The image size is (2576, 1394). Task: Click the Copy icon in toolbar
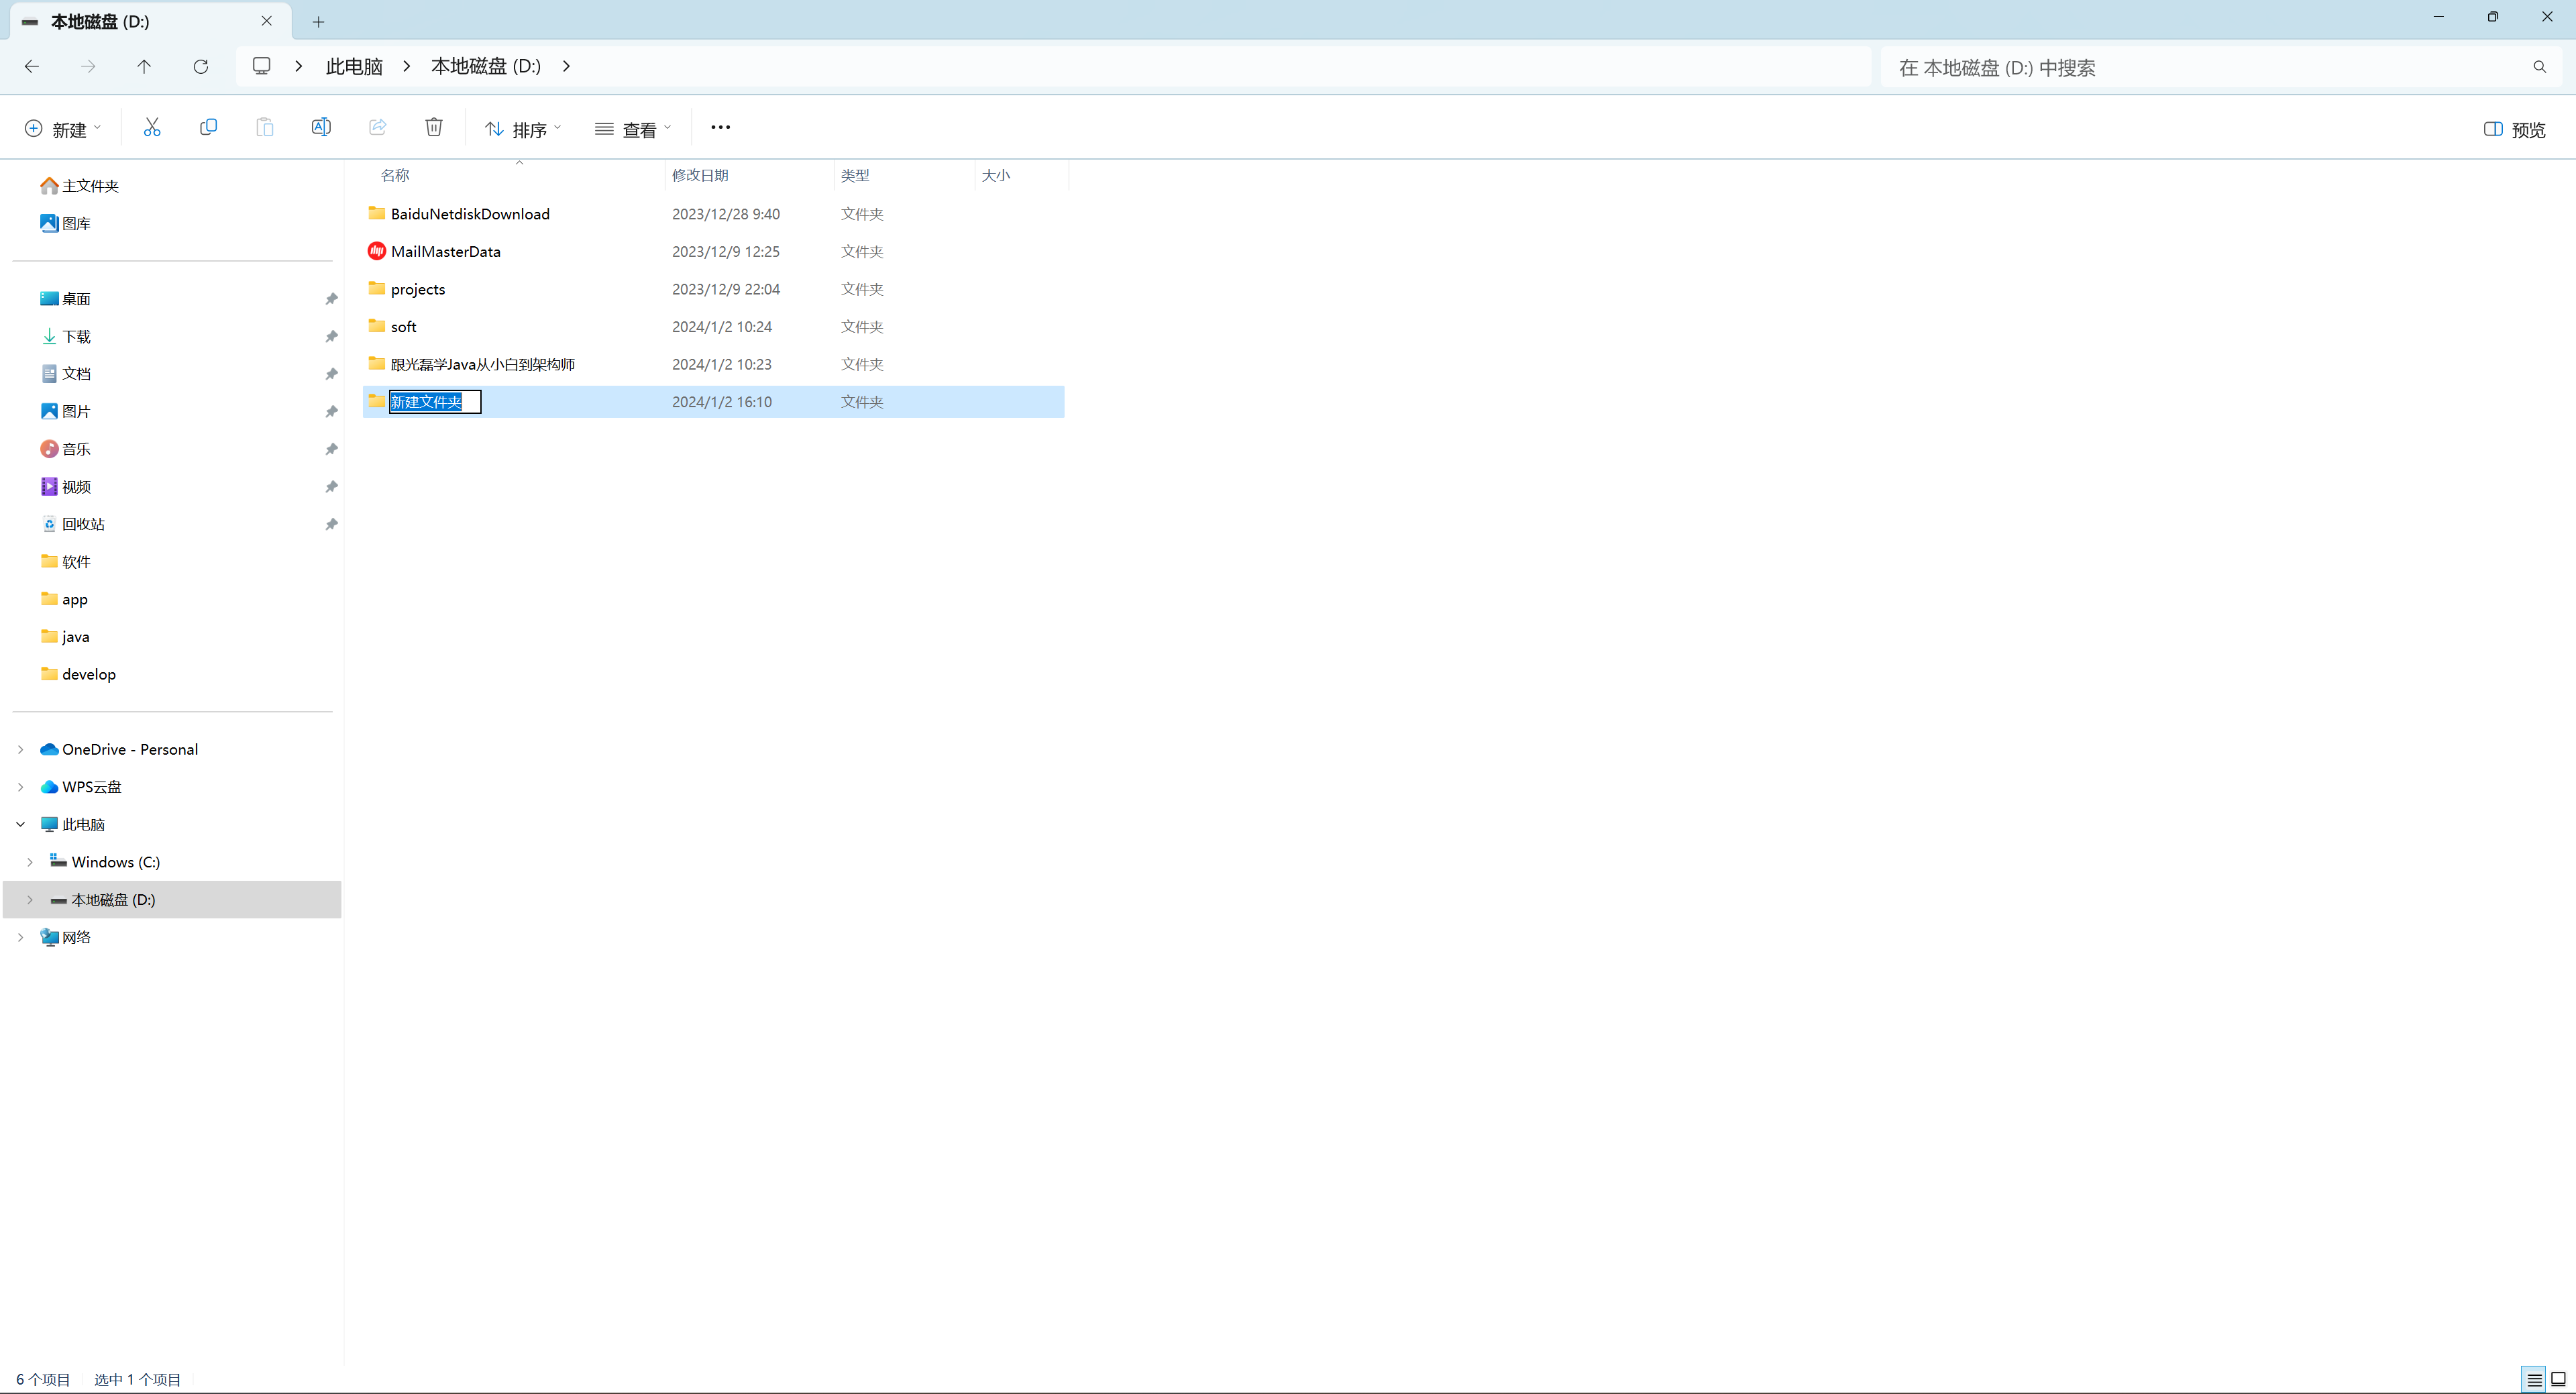click(208, 128)
